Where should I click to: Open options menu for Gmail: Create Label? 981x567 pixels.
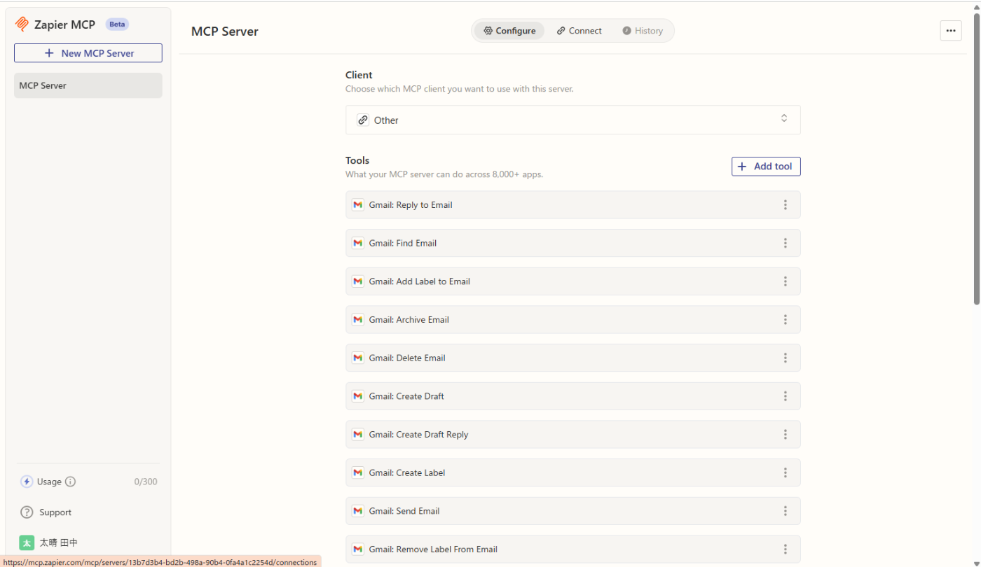click(786, 472)
